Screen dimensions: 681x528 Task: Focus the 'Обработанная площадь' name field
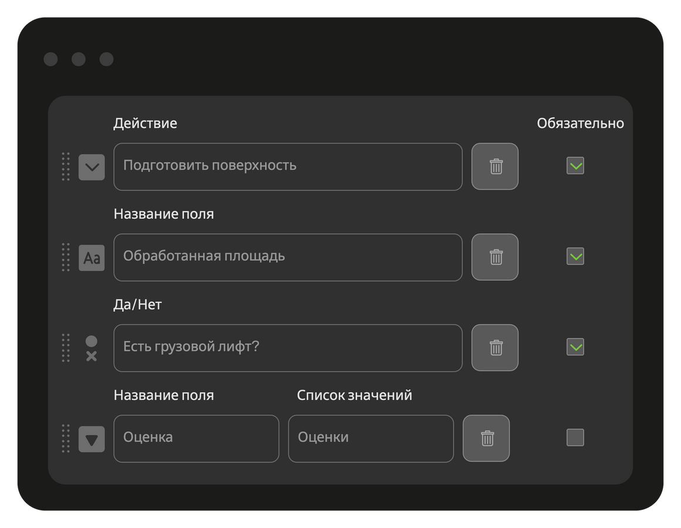tap(288, 257)
